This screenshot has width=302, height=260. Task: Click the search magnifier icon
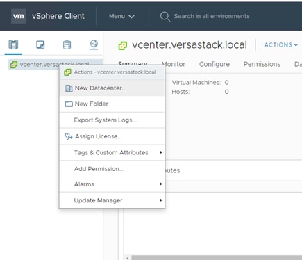tap(165, 17)
